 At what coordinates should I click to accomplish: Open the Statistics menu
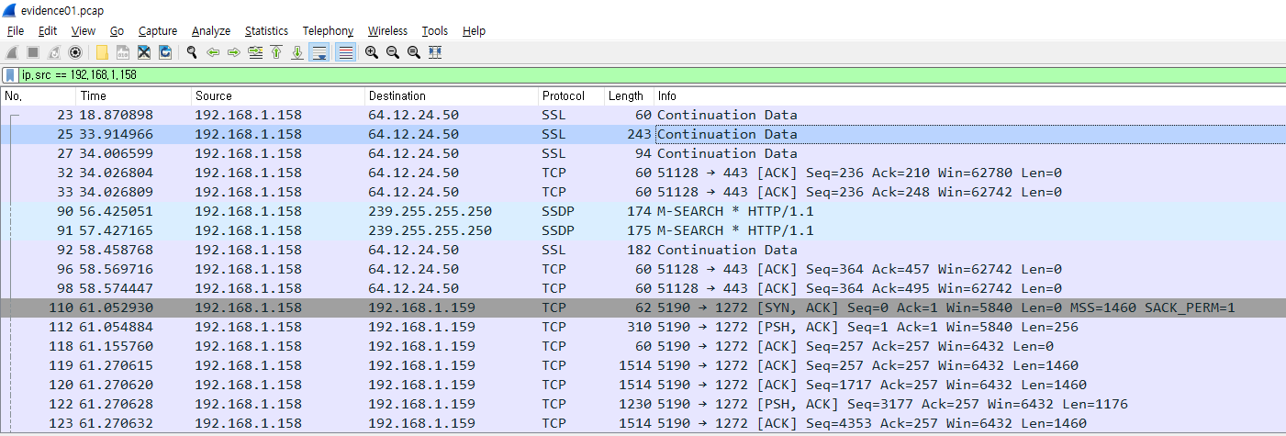266,31
